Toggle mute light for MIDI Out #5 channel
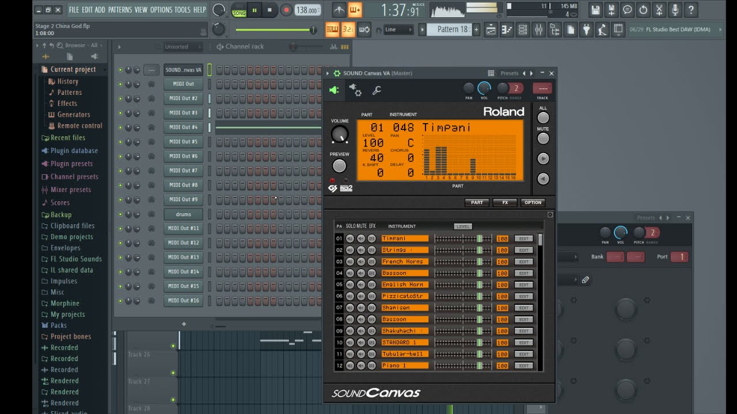Image resolution: width=737 pixels, height=414 pixels. click(120, 142)
